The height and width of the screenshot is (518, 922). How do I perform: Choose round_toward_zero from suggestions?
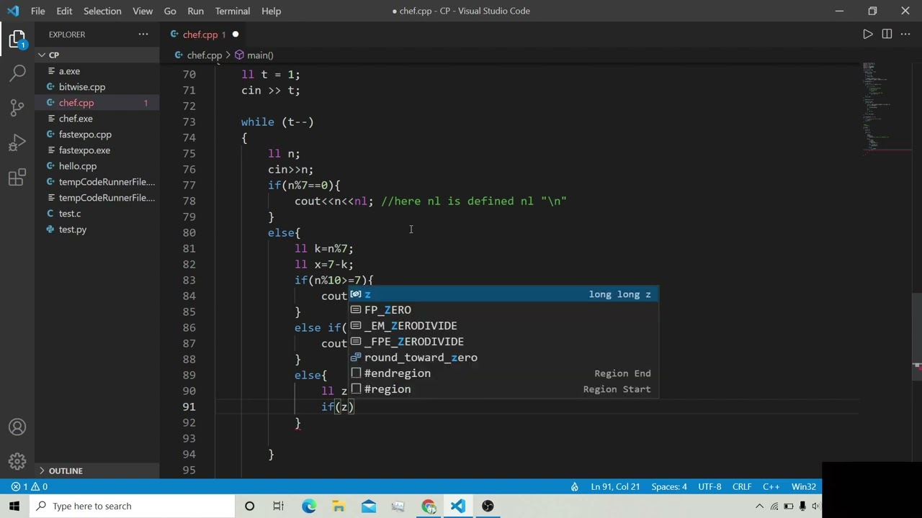(x=503, y=358)
